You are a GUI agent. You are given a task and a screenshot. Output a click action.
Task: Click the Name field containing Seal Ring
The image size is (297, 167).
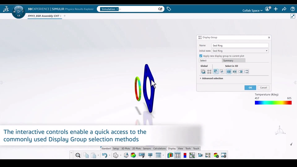[240, 45]
